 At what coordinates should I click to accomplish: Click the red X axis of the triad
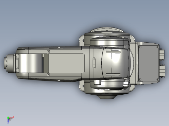tap(11, 118)
